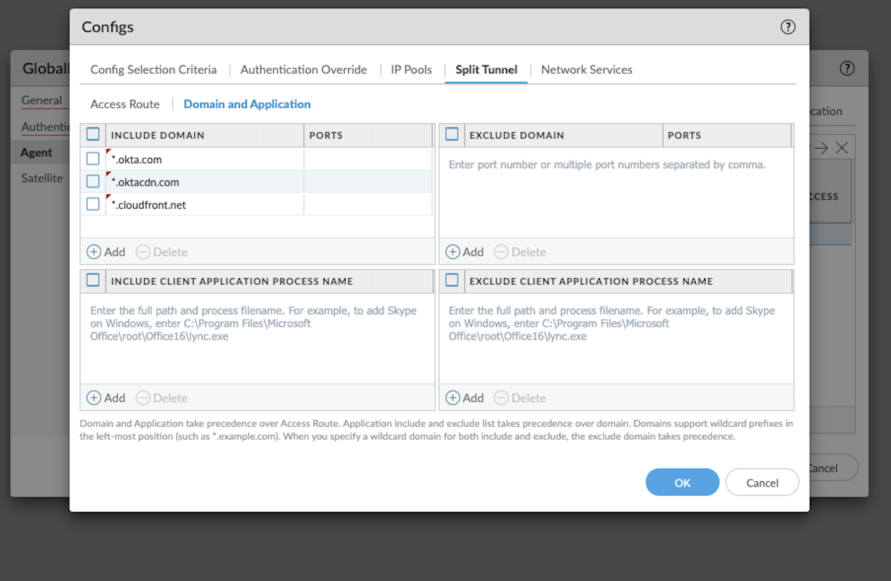Open the IP Pools tab
Viewport: 891px width, 581px height.
pos(411,70)
